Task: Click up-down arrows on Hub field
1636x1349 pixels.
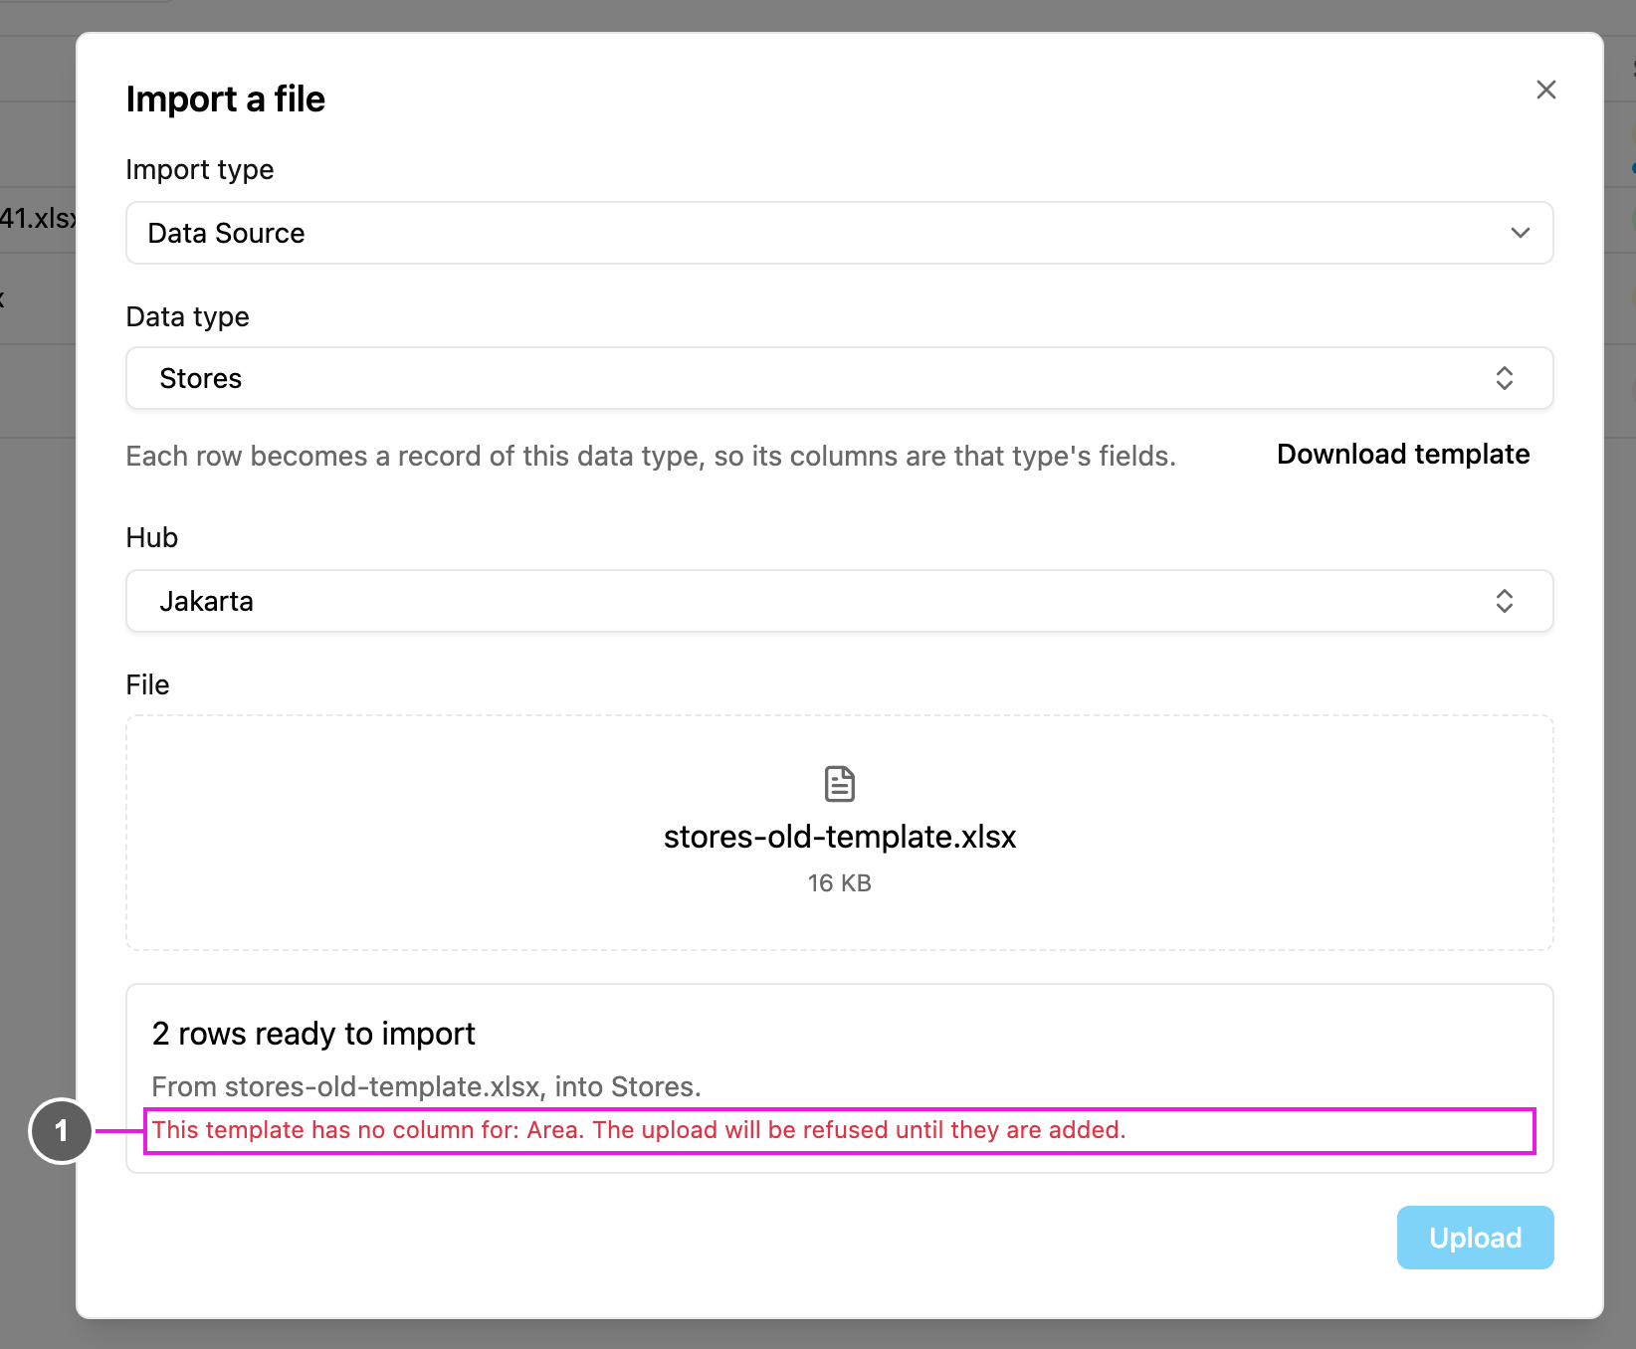Action: coord(1504,601)
